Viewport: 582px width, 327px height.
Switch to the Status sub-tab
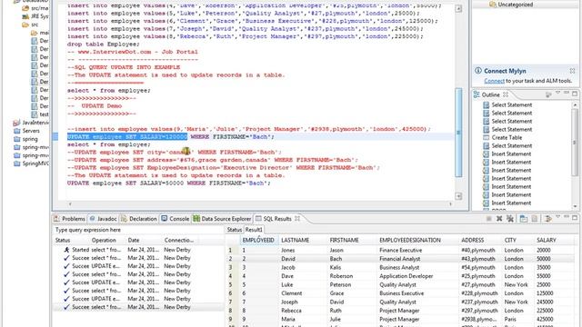tap(235, 230)
